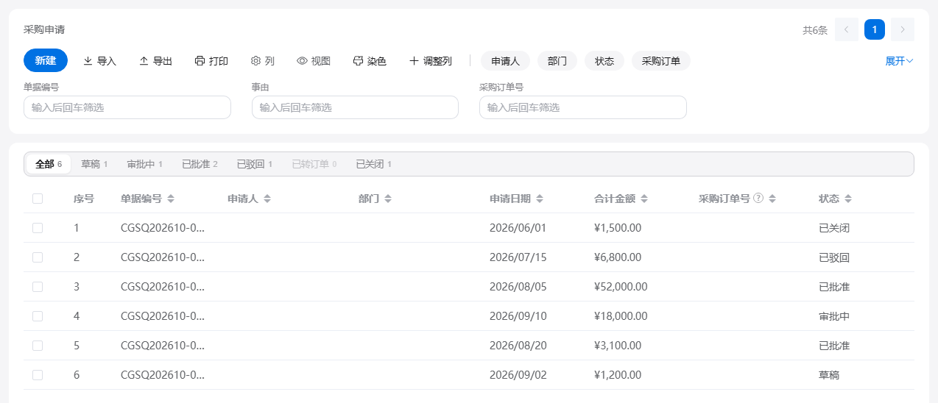This screenshot has width=938, height=403.
Task: Switch to the 已驳回 tab
Action: [x=254, y=164]
